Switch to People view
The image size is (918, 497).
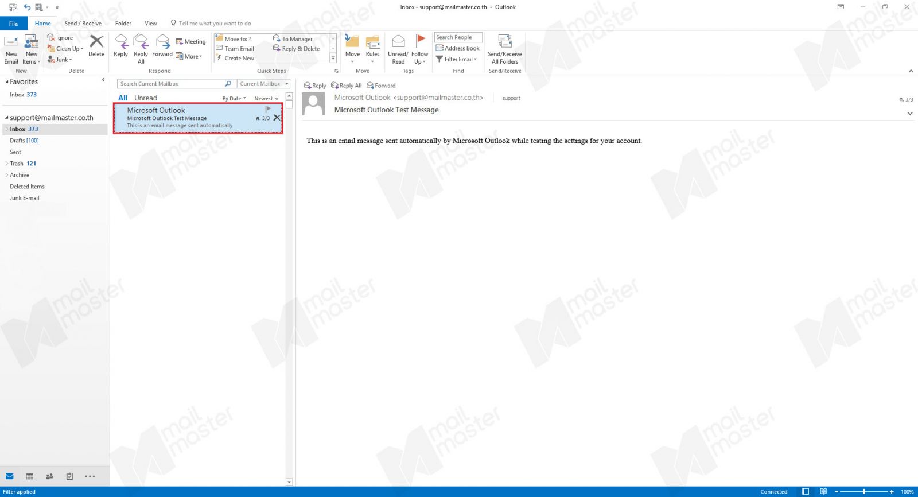coord(49,476)
